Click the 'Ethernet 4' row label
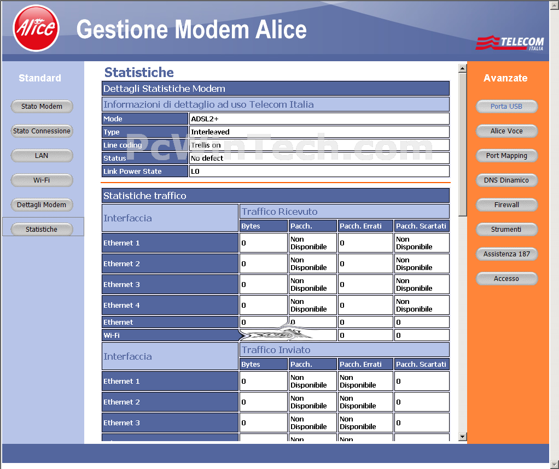 (170, 305)
